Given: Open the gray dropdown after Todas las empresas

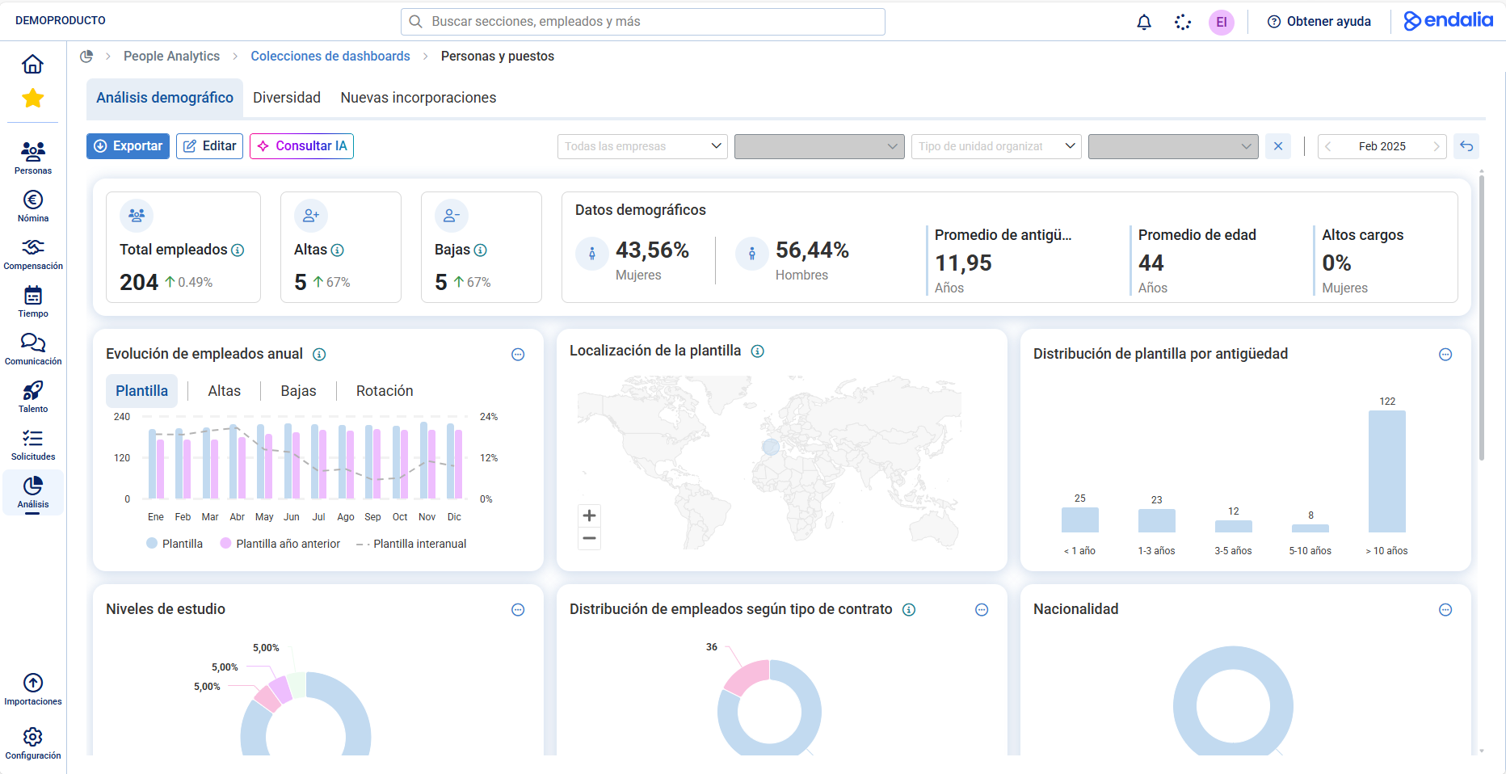Looking at the screenshot, I should click(x=819, y=146).
